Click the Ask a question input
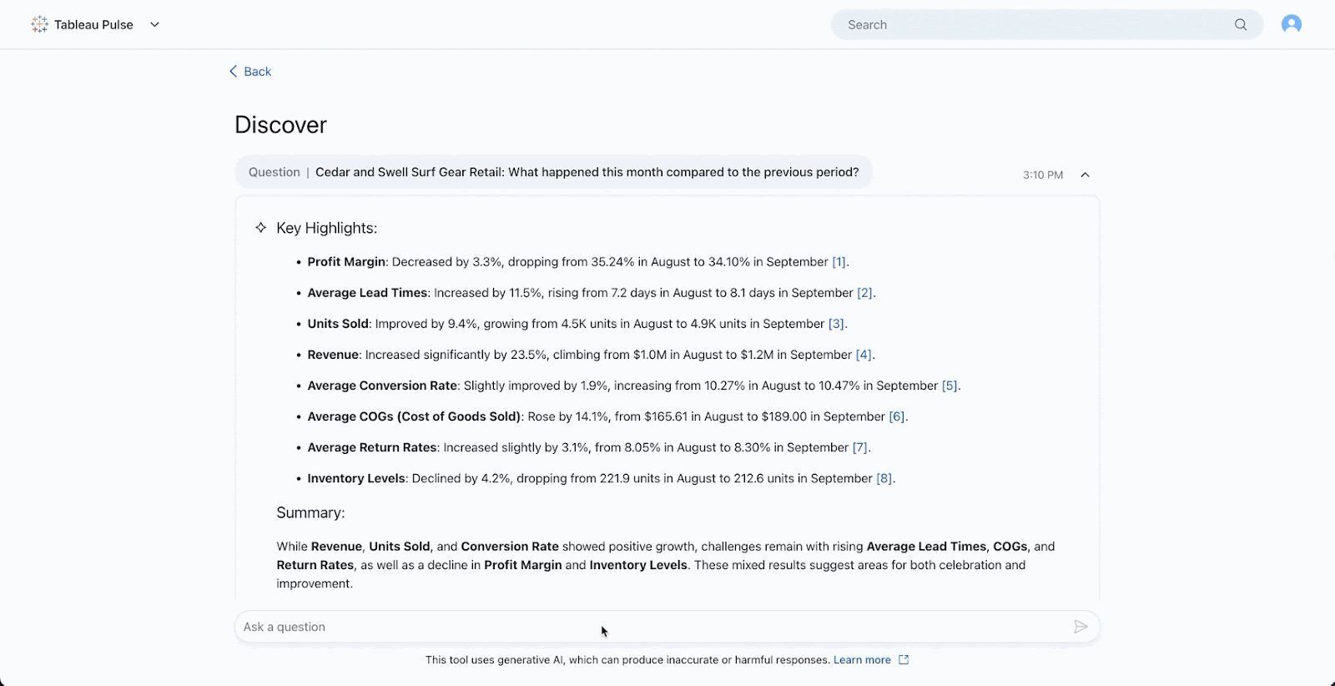Screen dimensions: 1335x686 coord(651,627)
